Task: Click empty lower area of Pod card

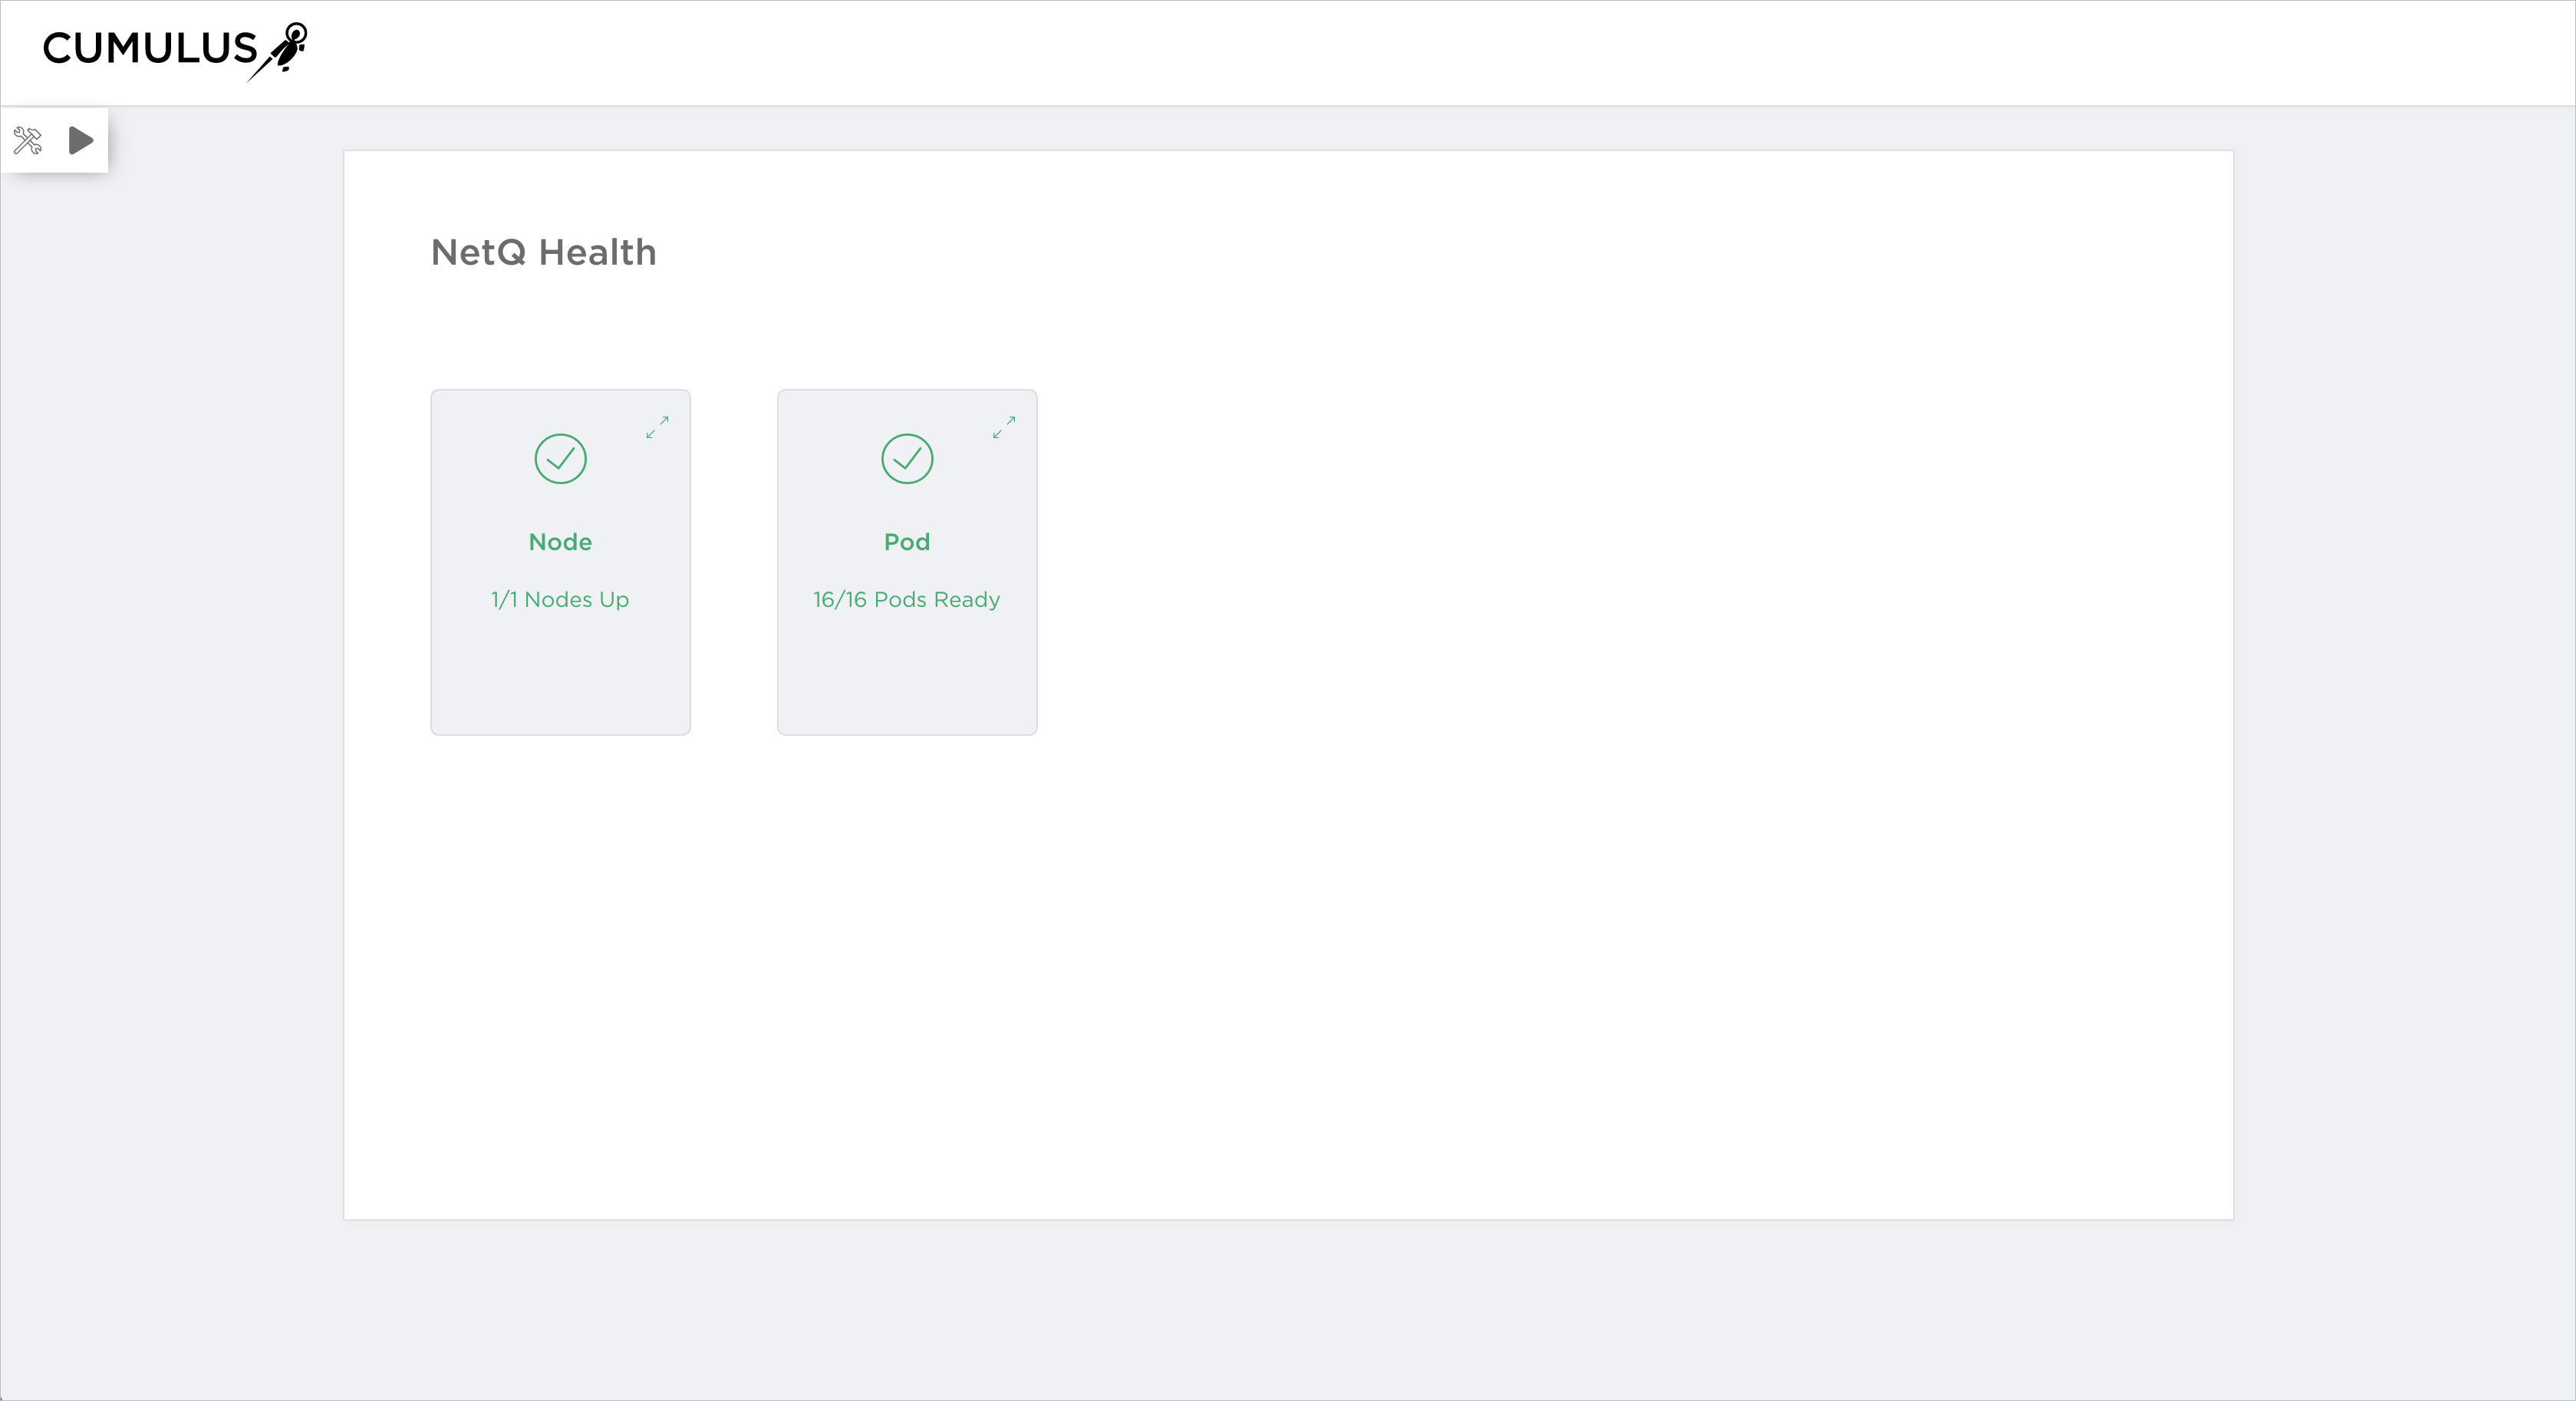Action: [x=907, y=680]
